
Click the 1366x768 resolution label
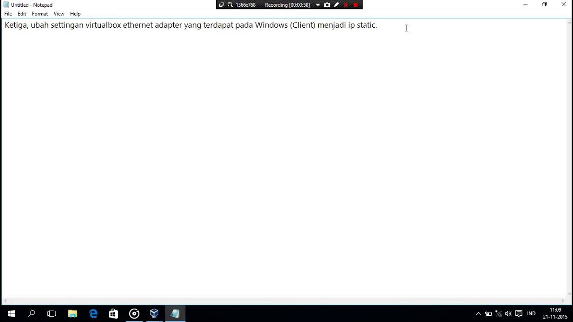point(246,5)
